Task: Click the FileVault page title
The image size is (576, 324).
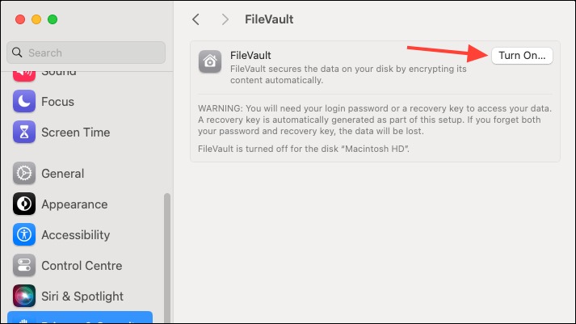Action: (x=269, y=19)
